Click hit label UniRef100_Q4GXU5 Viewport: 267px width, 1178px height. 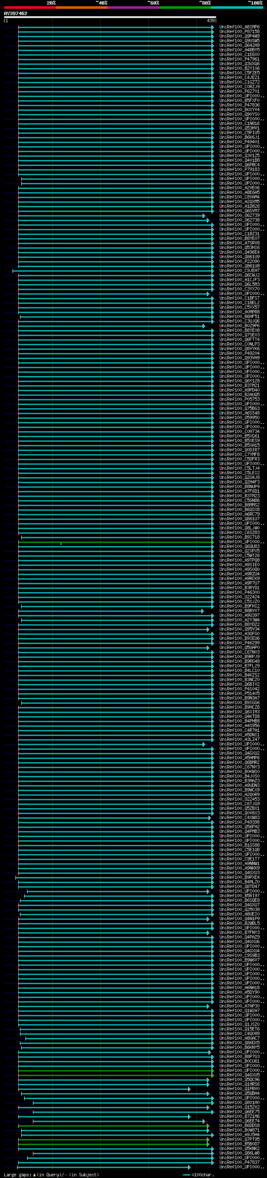(x=239, y=1075)
